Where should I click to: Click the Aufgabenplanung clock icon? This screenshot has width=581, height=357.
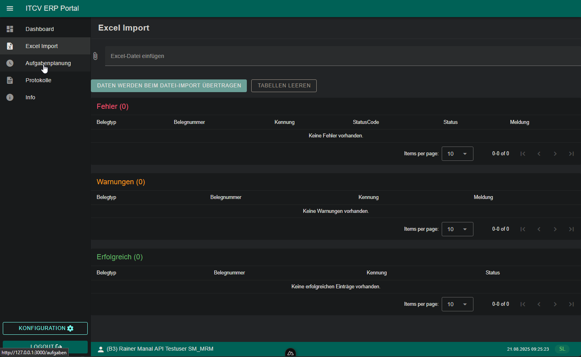click(10, 63)
